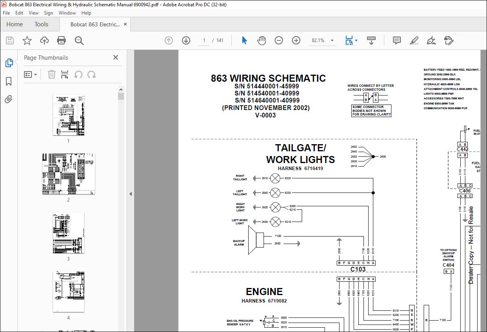Viewport: 487px width, 332px height.
Task: Rotate page counterclockwise in thumbnails panel
Action: [x=78, y=74]
